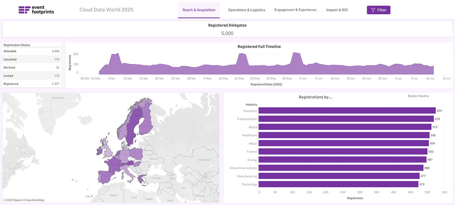Click the Finance registrations bar
Viewport: 455px width, 205px height.
(x=343, y=152)
